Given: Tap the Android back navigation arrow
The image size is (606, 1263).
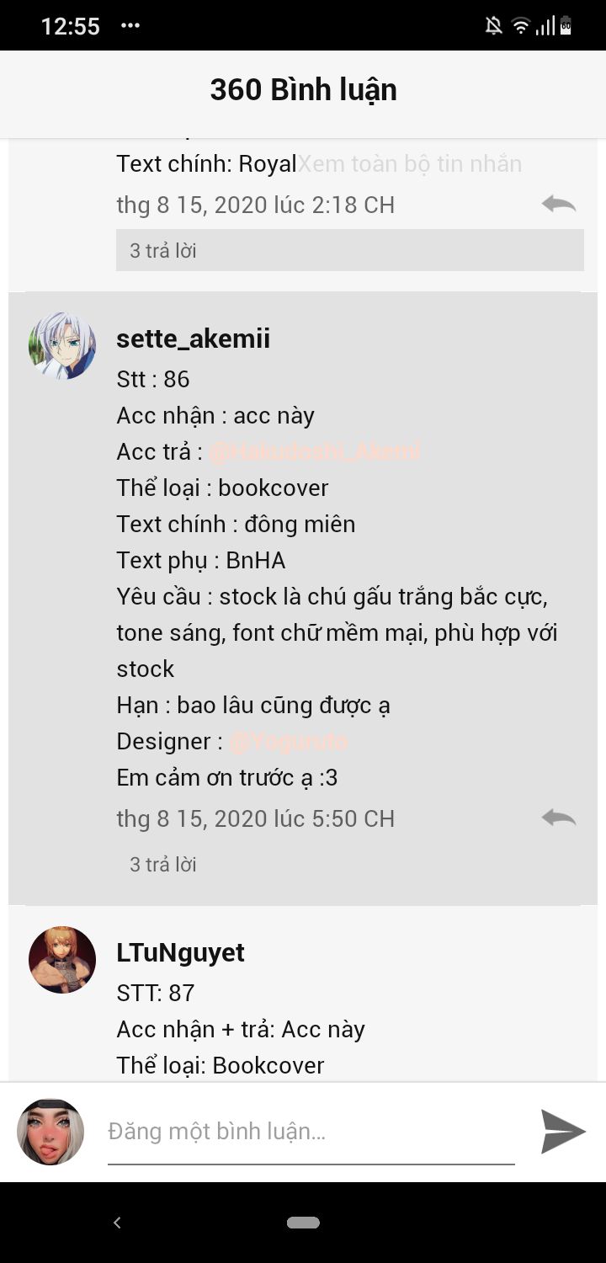Looking at the screenshot, I should click(117, 1223).
